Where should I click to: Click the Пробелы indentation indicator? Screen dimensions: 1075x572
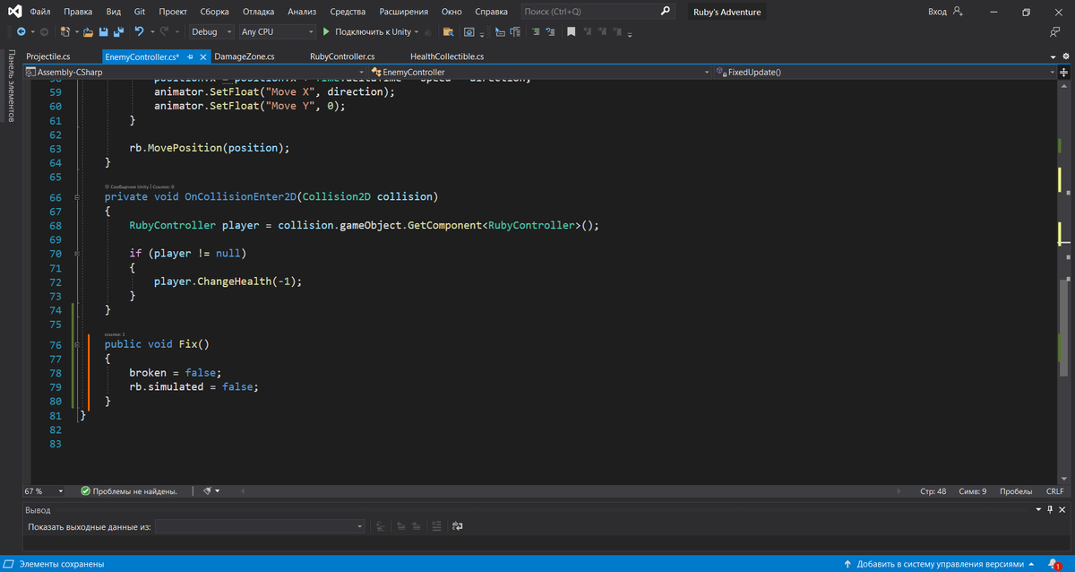(1016, 491)
